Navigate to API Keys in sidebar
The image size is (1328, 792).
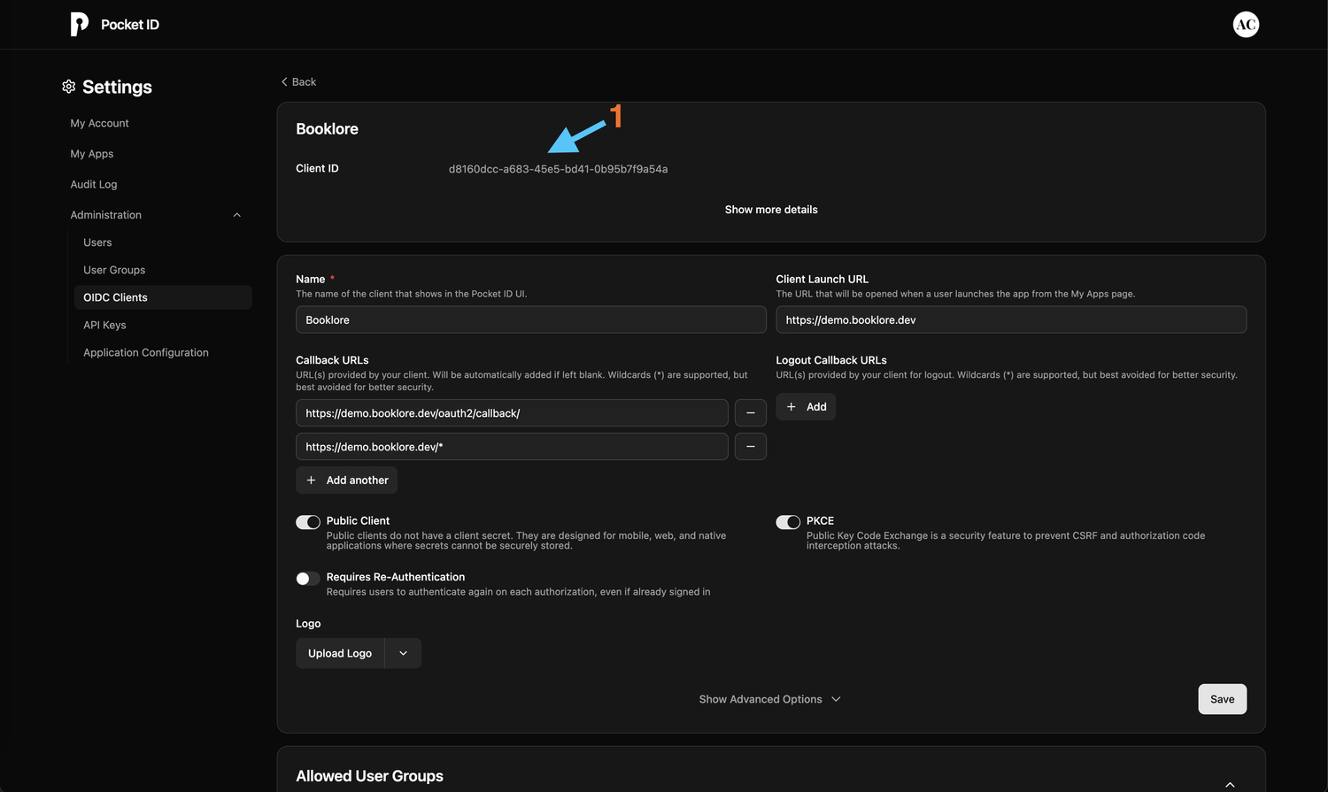[x=104, y=326]
